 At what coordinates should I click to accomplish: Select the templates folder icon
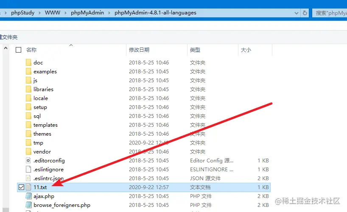click(28, 125)
